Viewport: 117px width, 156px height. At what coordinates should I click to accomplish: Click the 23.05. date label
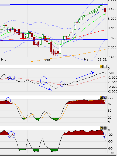(102, 59)
